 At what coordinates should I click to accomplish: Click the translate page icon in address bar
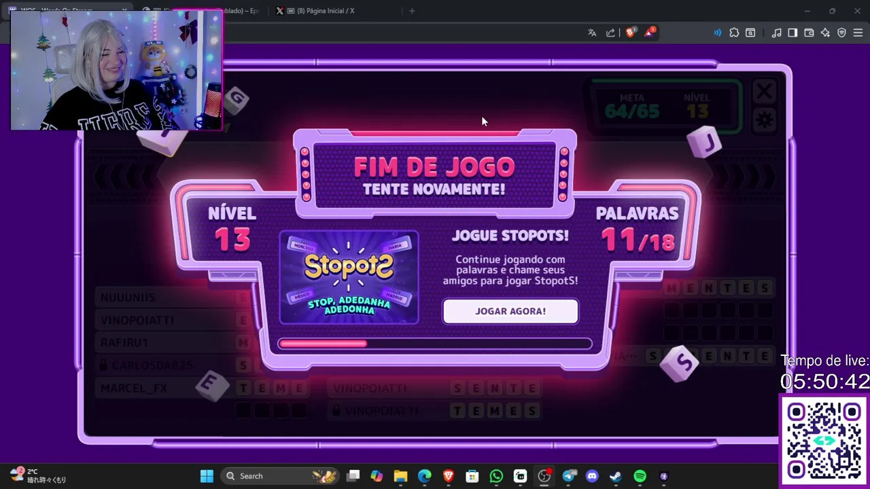point(592,33)
